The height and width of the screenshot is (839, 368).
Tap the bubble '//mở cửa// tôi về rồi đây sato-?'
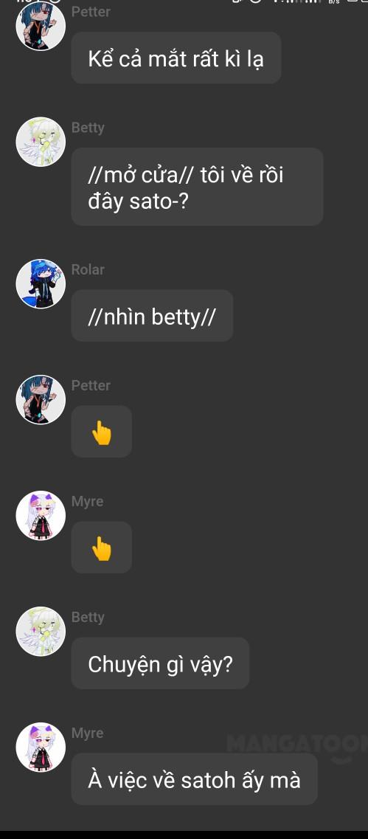(197, 187)
